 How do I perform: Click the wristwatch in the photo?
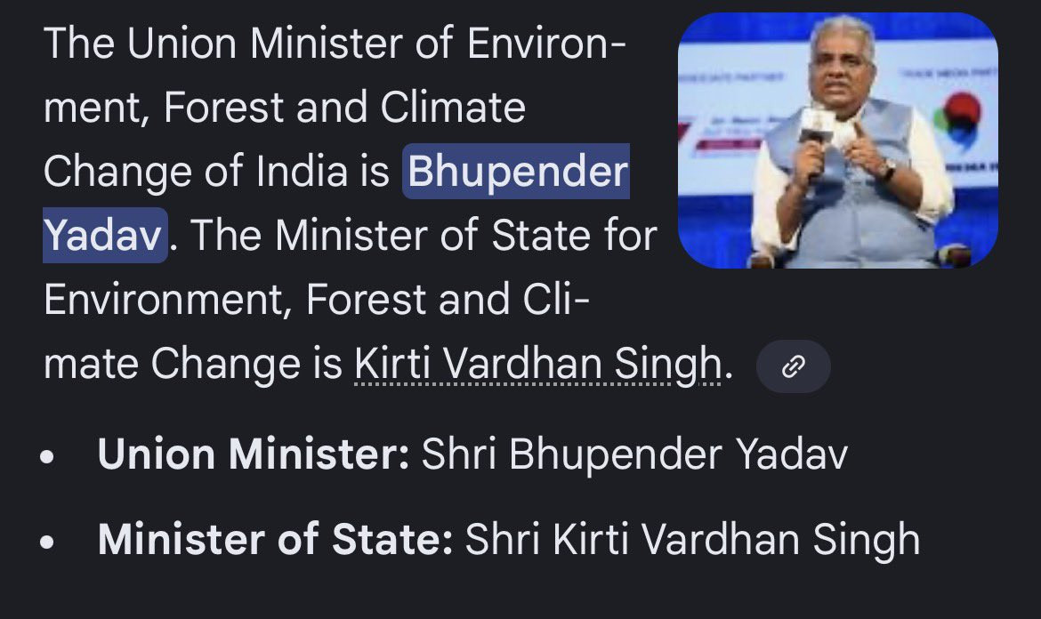click(888, 170)
